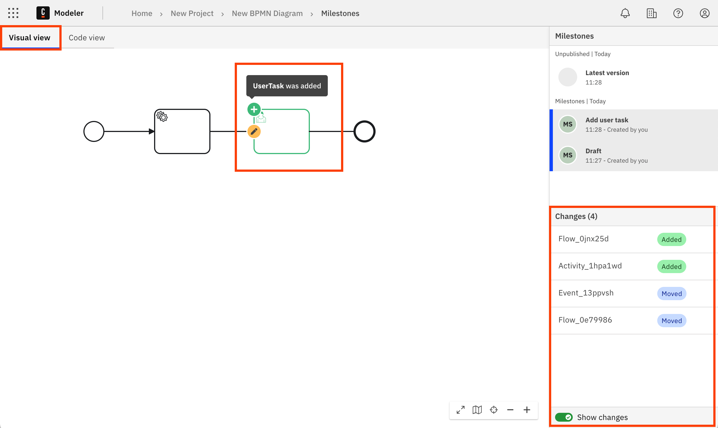
Task: Navigate to Home via breadcrumb
Action: (x=142, y=13)
